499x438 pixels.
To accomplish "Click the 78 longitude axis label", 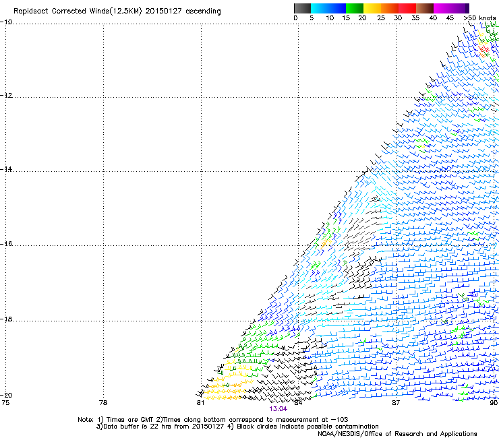I will pyautogui.click(x=103, y=403).
